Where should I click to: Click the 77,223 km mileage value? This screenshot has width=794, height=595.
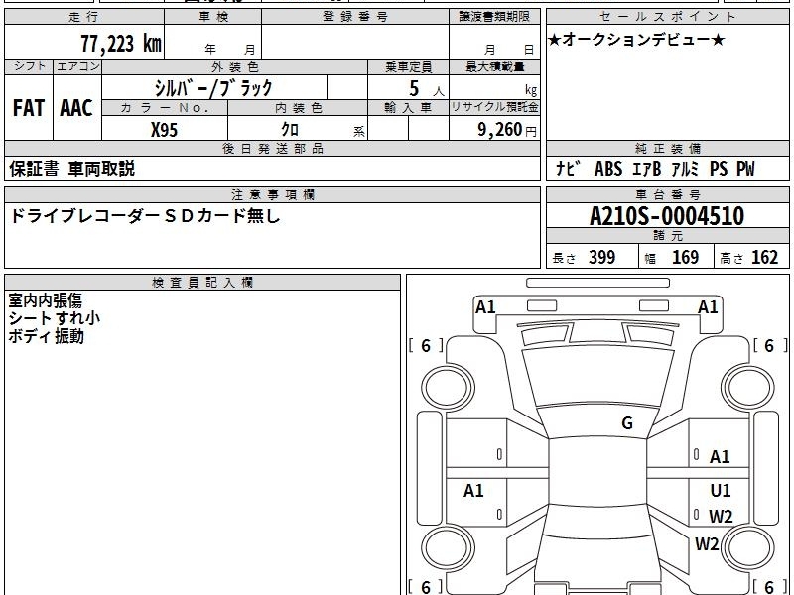pos(121,43)
